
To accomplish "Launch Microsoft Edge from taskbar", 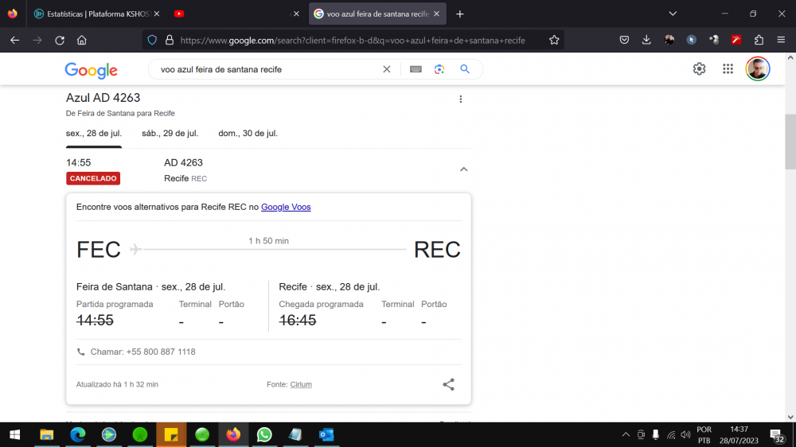I will pos(78,435).
